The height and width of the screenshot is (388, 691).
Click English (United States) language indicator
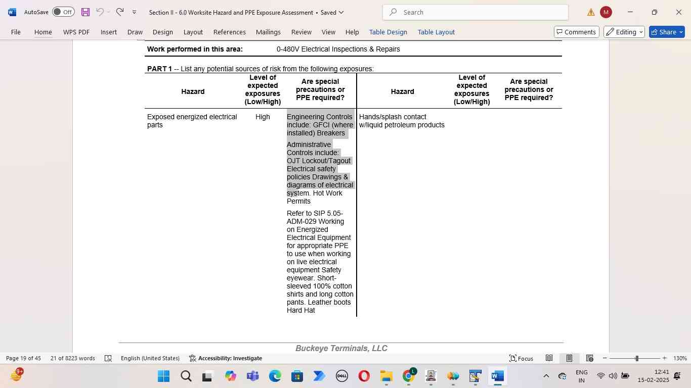pos(150,358)
